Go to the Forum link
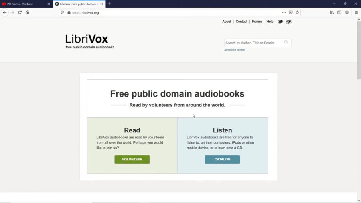 click(x=257, y=22)
